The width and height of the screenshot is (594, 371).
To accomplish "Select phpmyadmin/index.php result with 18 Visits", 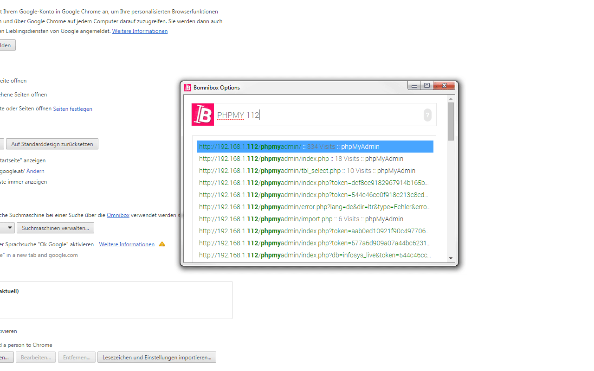I will 315,159.
